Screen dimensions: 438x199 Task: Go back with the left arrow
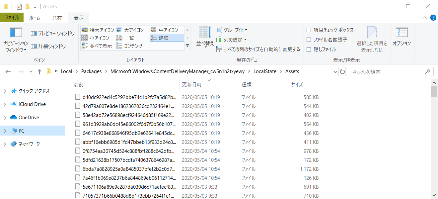(x=8, y=71)
